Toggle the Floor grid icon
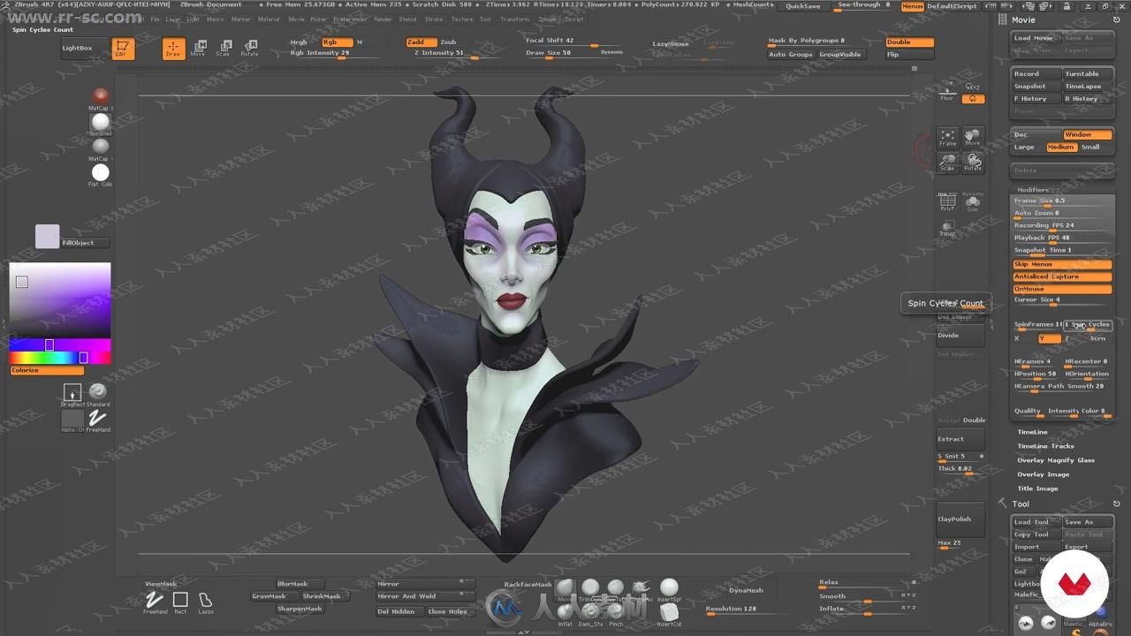Image resolution: width=1131 pixels, height=636 pixels. (x=947, y=90)
